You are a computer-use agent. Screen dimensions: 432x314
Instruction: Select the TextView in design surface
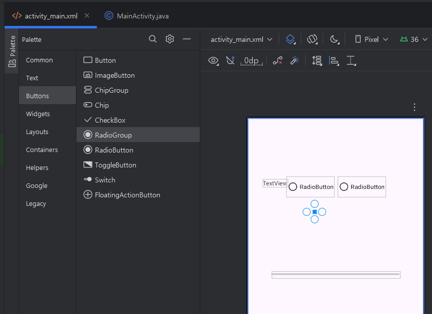274,183
